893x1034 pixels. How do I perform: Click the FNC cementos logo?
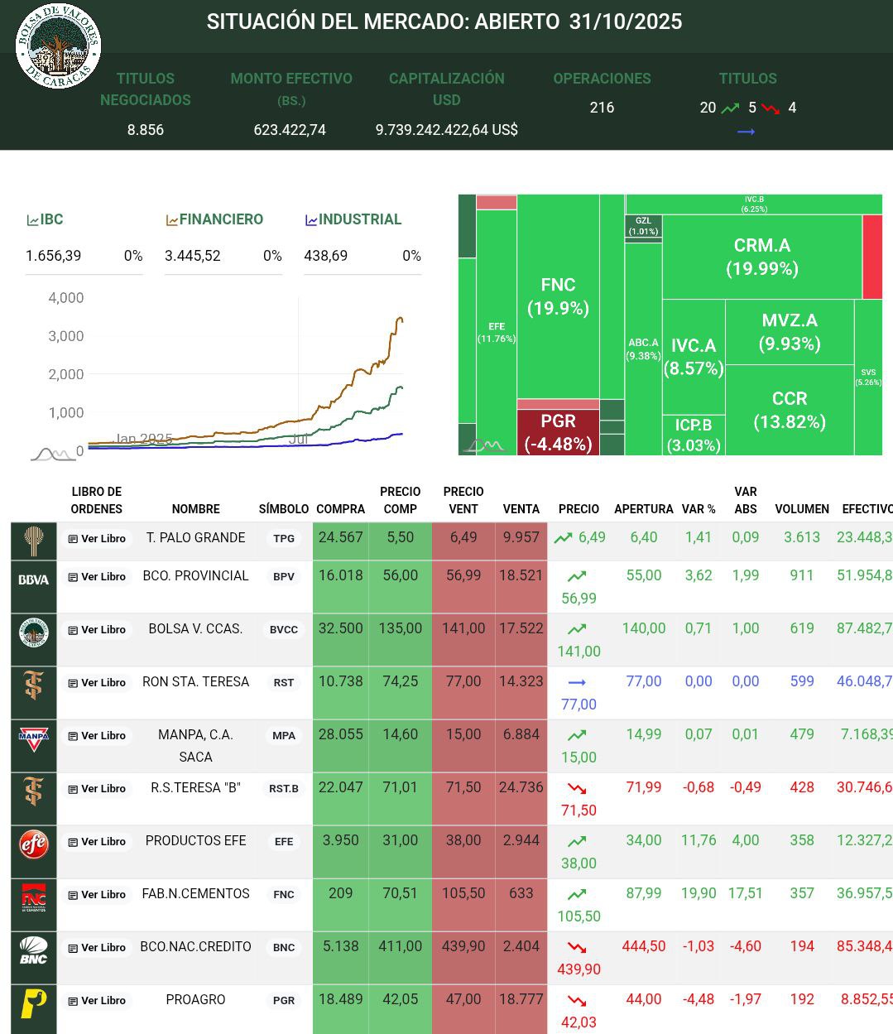pyautogui.click(x=34, y=897)
